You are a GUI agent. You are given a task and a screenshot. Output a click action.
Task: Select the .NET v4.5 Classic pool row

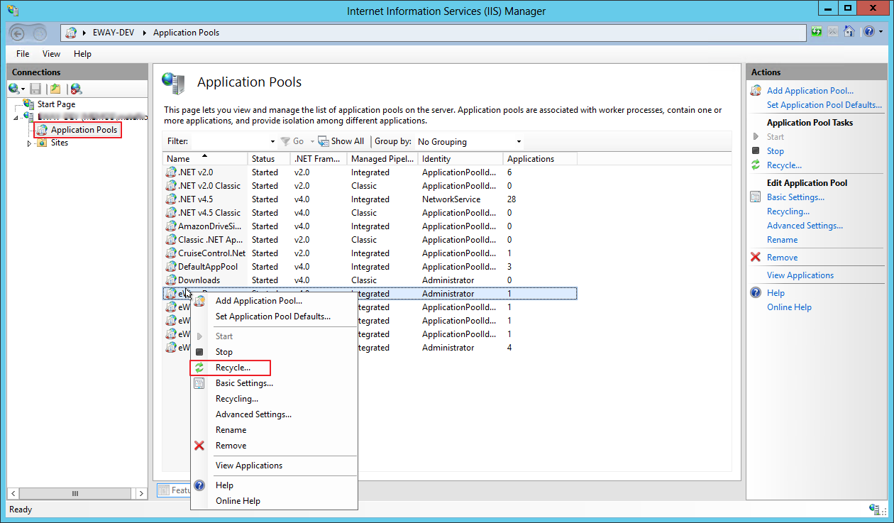[x=370, y=213]
